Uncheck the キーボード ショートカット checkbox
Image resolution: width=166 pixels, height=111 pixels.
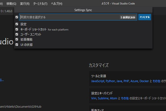17,29
